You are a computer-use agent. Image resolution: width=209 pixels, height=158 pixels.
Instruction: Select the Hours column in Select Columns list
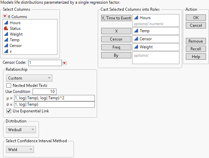click(15, 23)
